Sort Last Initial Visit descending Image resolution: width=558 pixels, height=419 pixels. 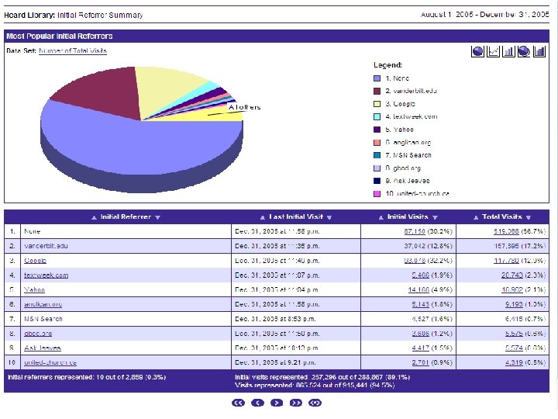point(329,217)
